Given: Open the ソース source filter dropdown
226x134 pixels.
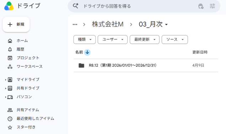Looking at the screenshot, I should (x=175, y=39).
